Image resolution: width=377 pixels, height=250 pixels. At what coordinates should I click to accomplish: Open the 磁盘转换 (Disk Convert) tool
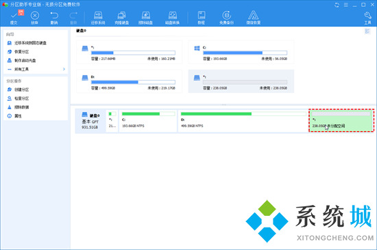tap(172, 18)
